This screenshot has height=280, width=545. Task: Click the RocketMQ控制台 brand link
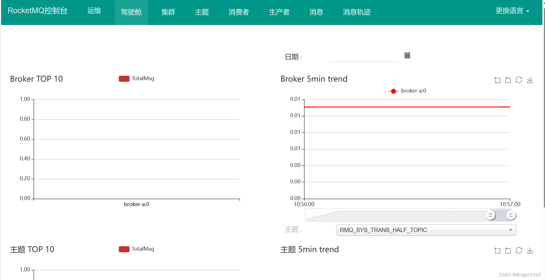tap(38, 11)
